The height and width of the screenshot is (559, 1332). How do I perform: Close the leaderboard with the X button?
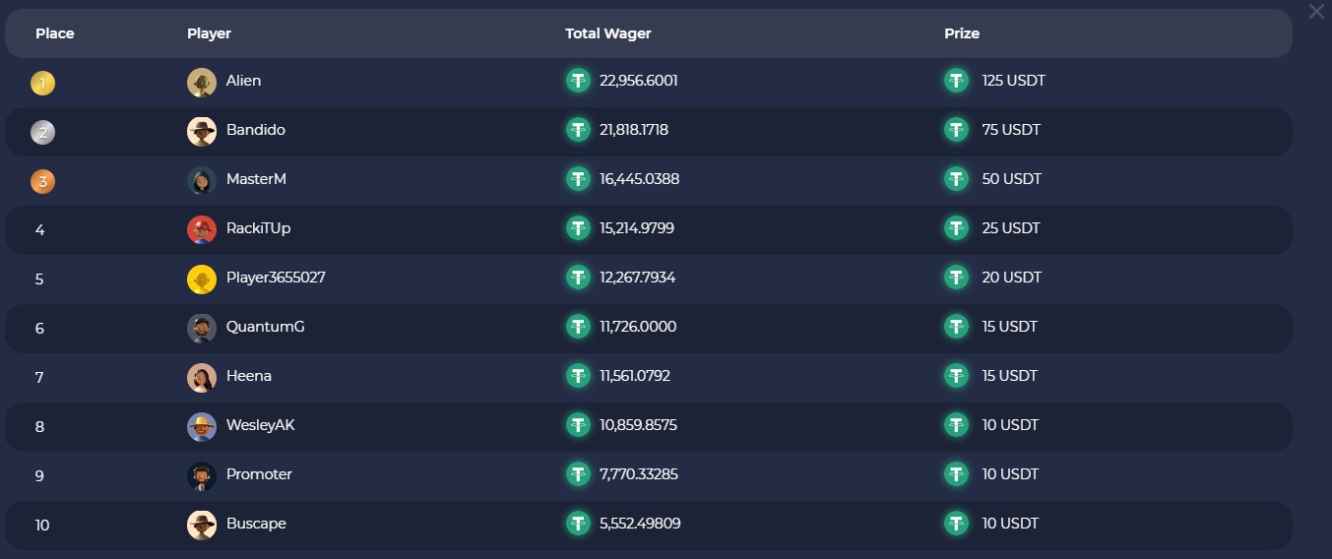coord(1316,11)
